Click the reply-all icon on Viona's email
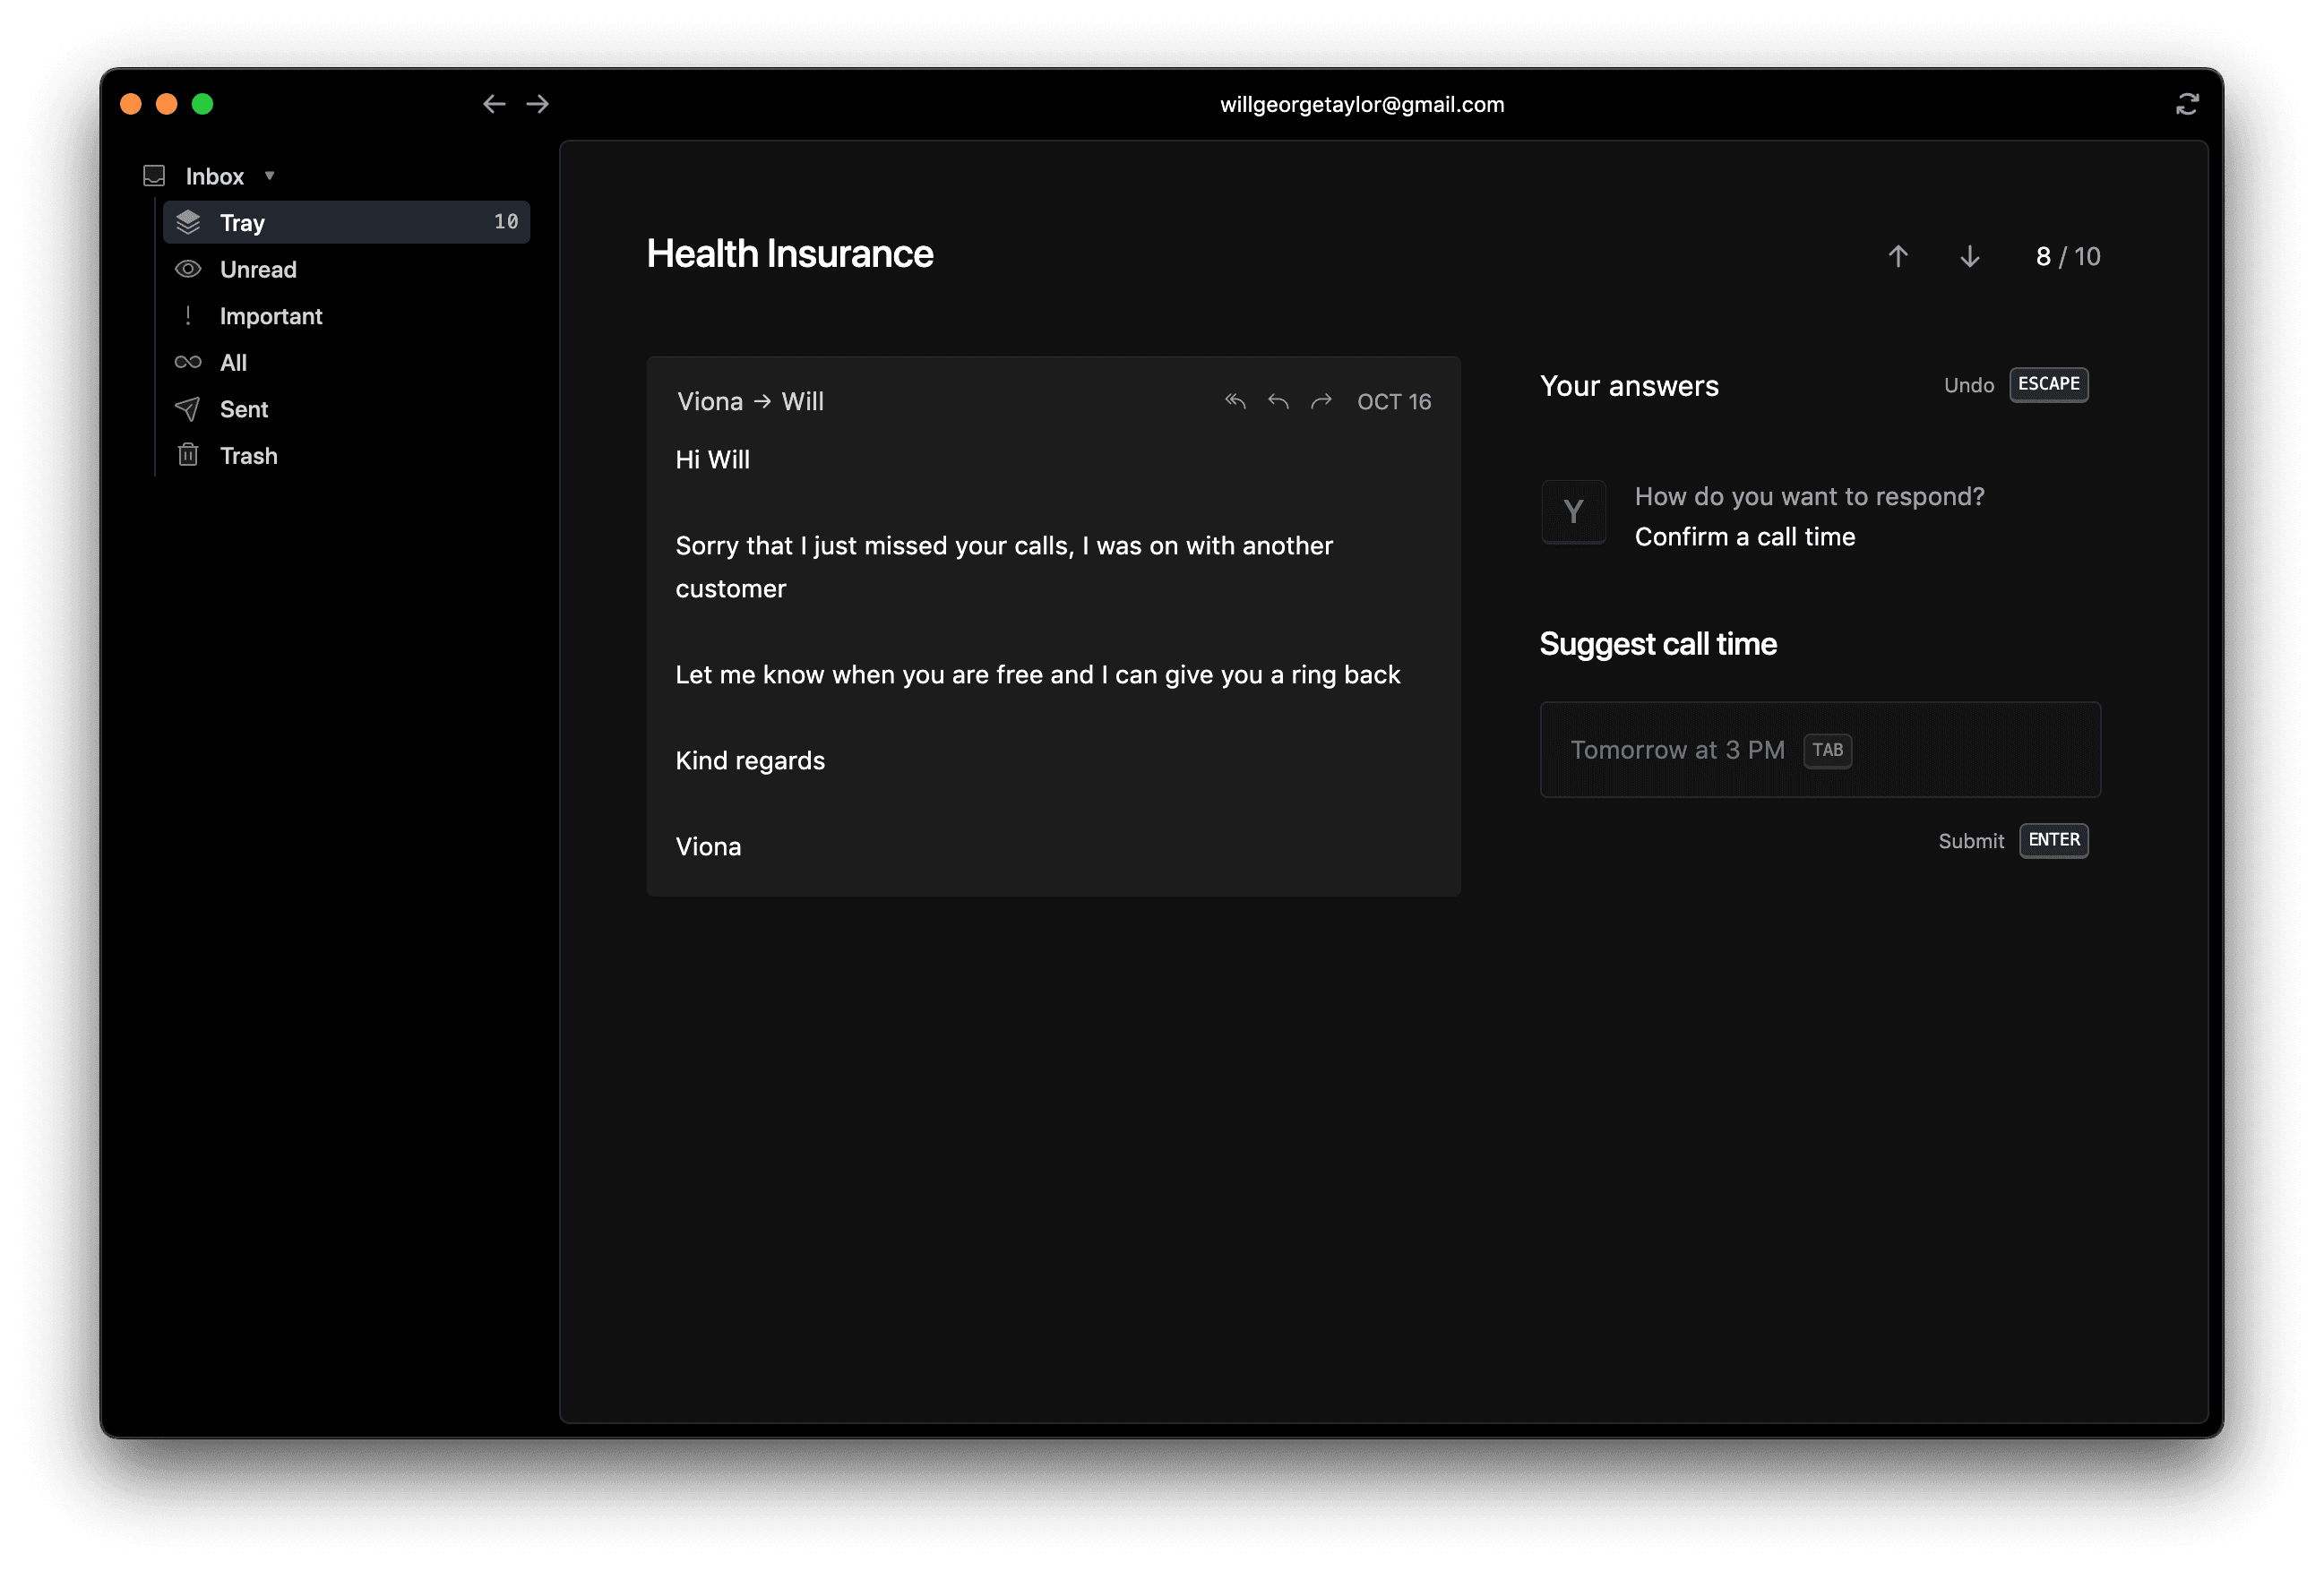The width and height of the screenshot is (2324, 1571). point(1235,401)
